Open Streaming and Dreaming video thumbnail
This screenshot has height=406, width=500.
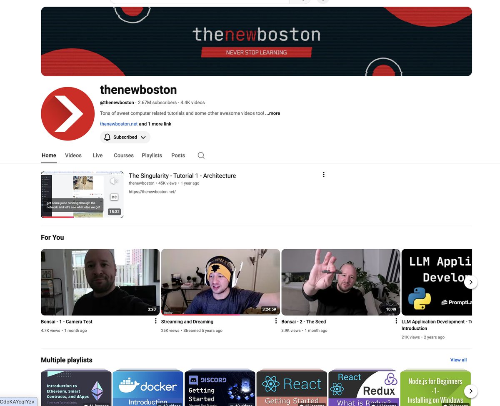coord(220,282)
